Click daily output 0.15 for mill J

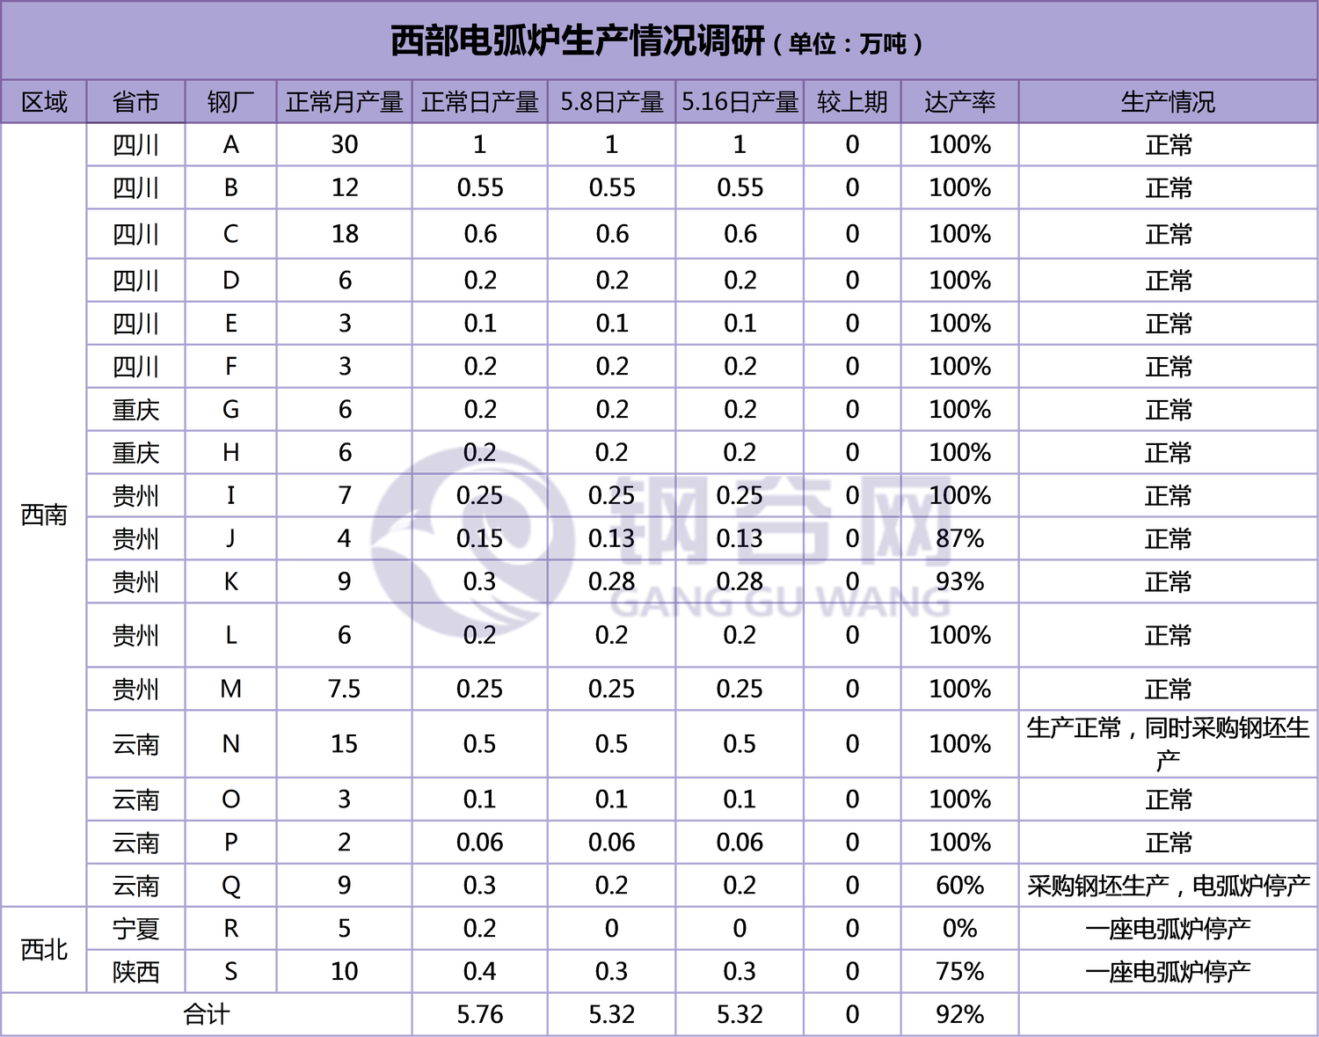[480, 538]
